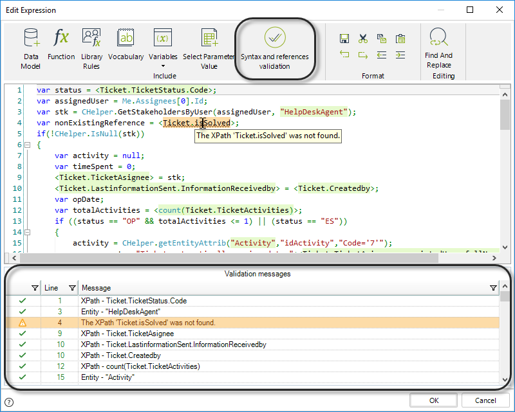Click Select Parameter Value
The image size is (515, 412).
tap(209, 49)
